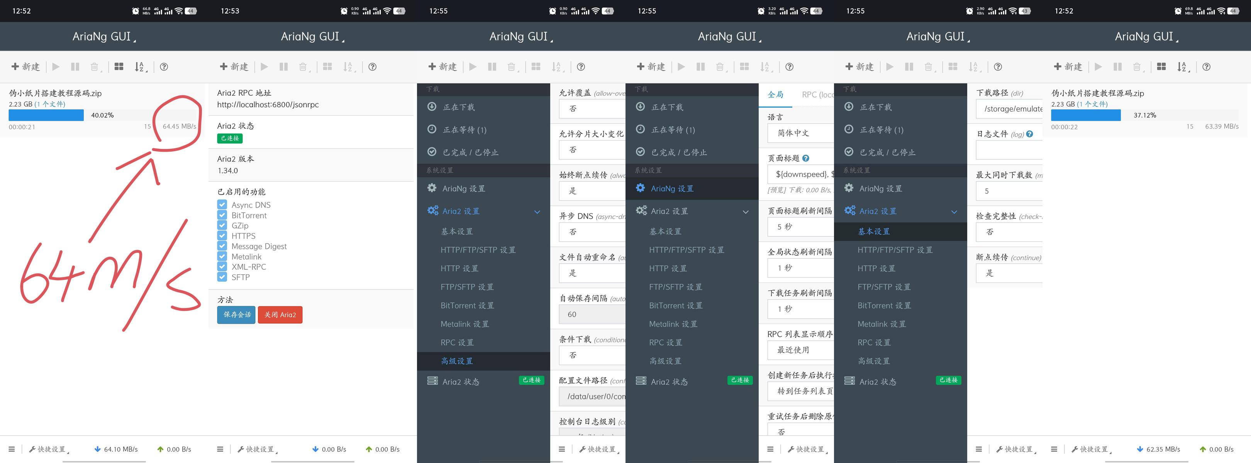Toggle the Message Digest checkbox

click(222, 246)
